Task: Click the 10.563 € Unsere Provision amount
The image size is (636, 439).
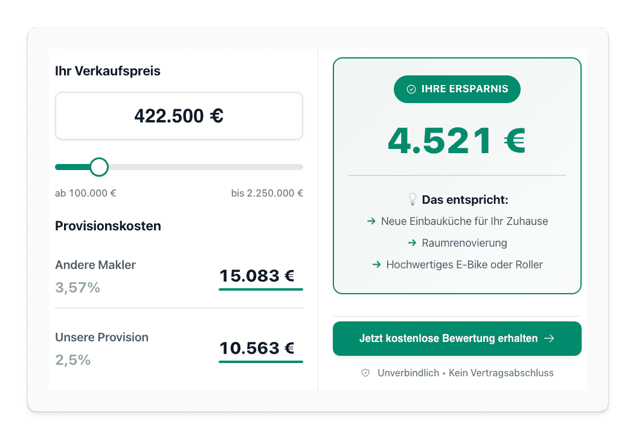Action: pyautogui.click(x=257, y=349)
